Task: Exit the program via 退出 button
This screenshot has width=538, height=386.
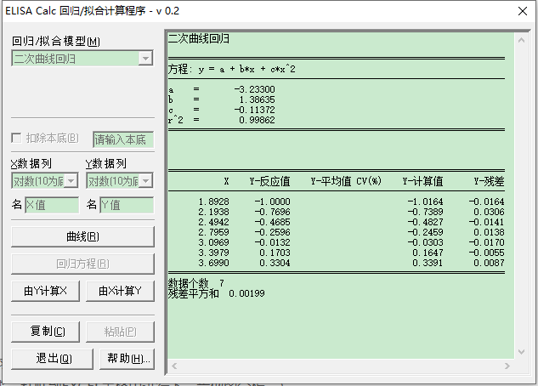Action: click(52, 359)
